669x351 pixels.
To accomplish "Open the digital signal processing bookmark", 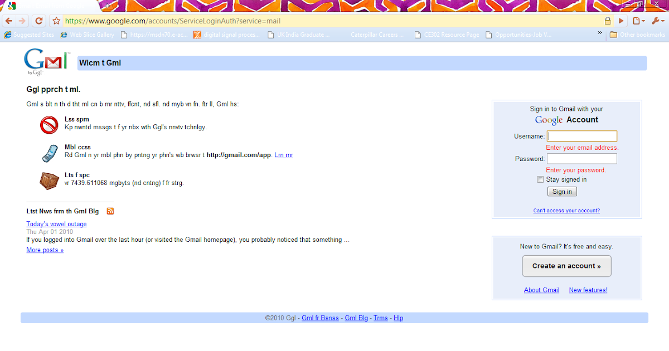I will (x=227, y=35).
